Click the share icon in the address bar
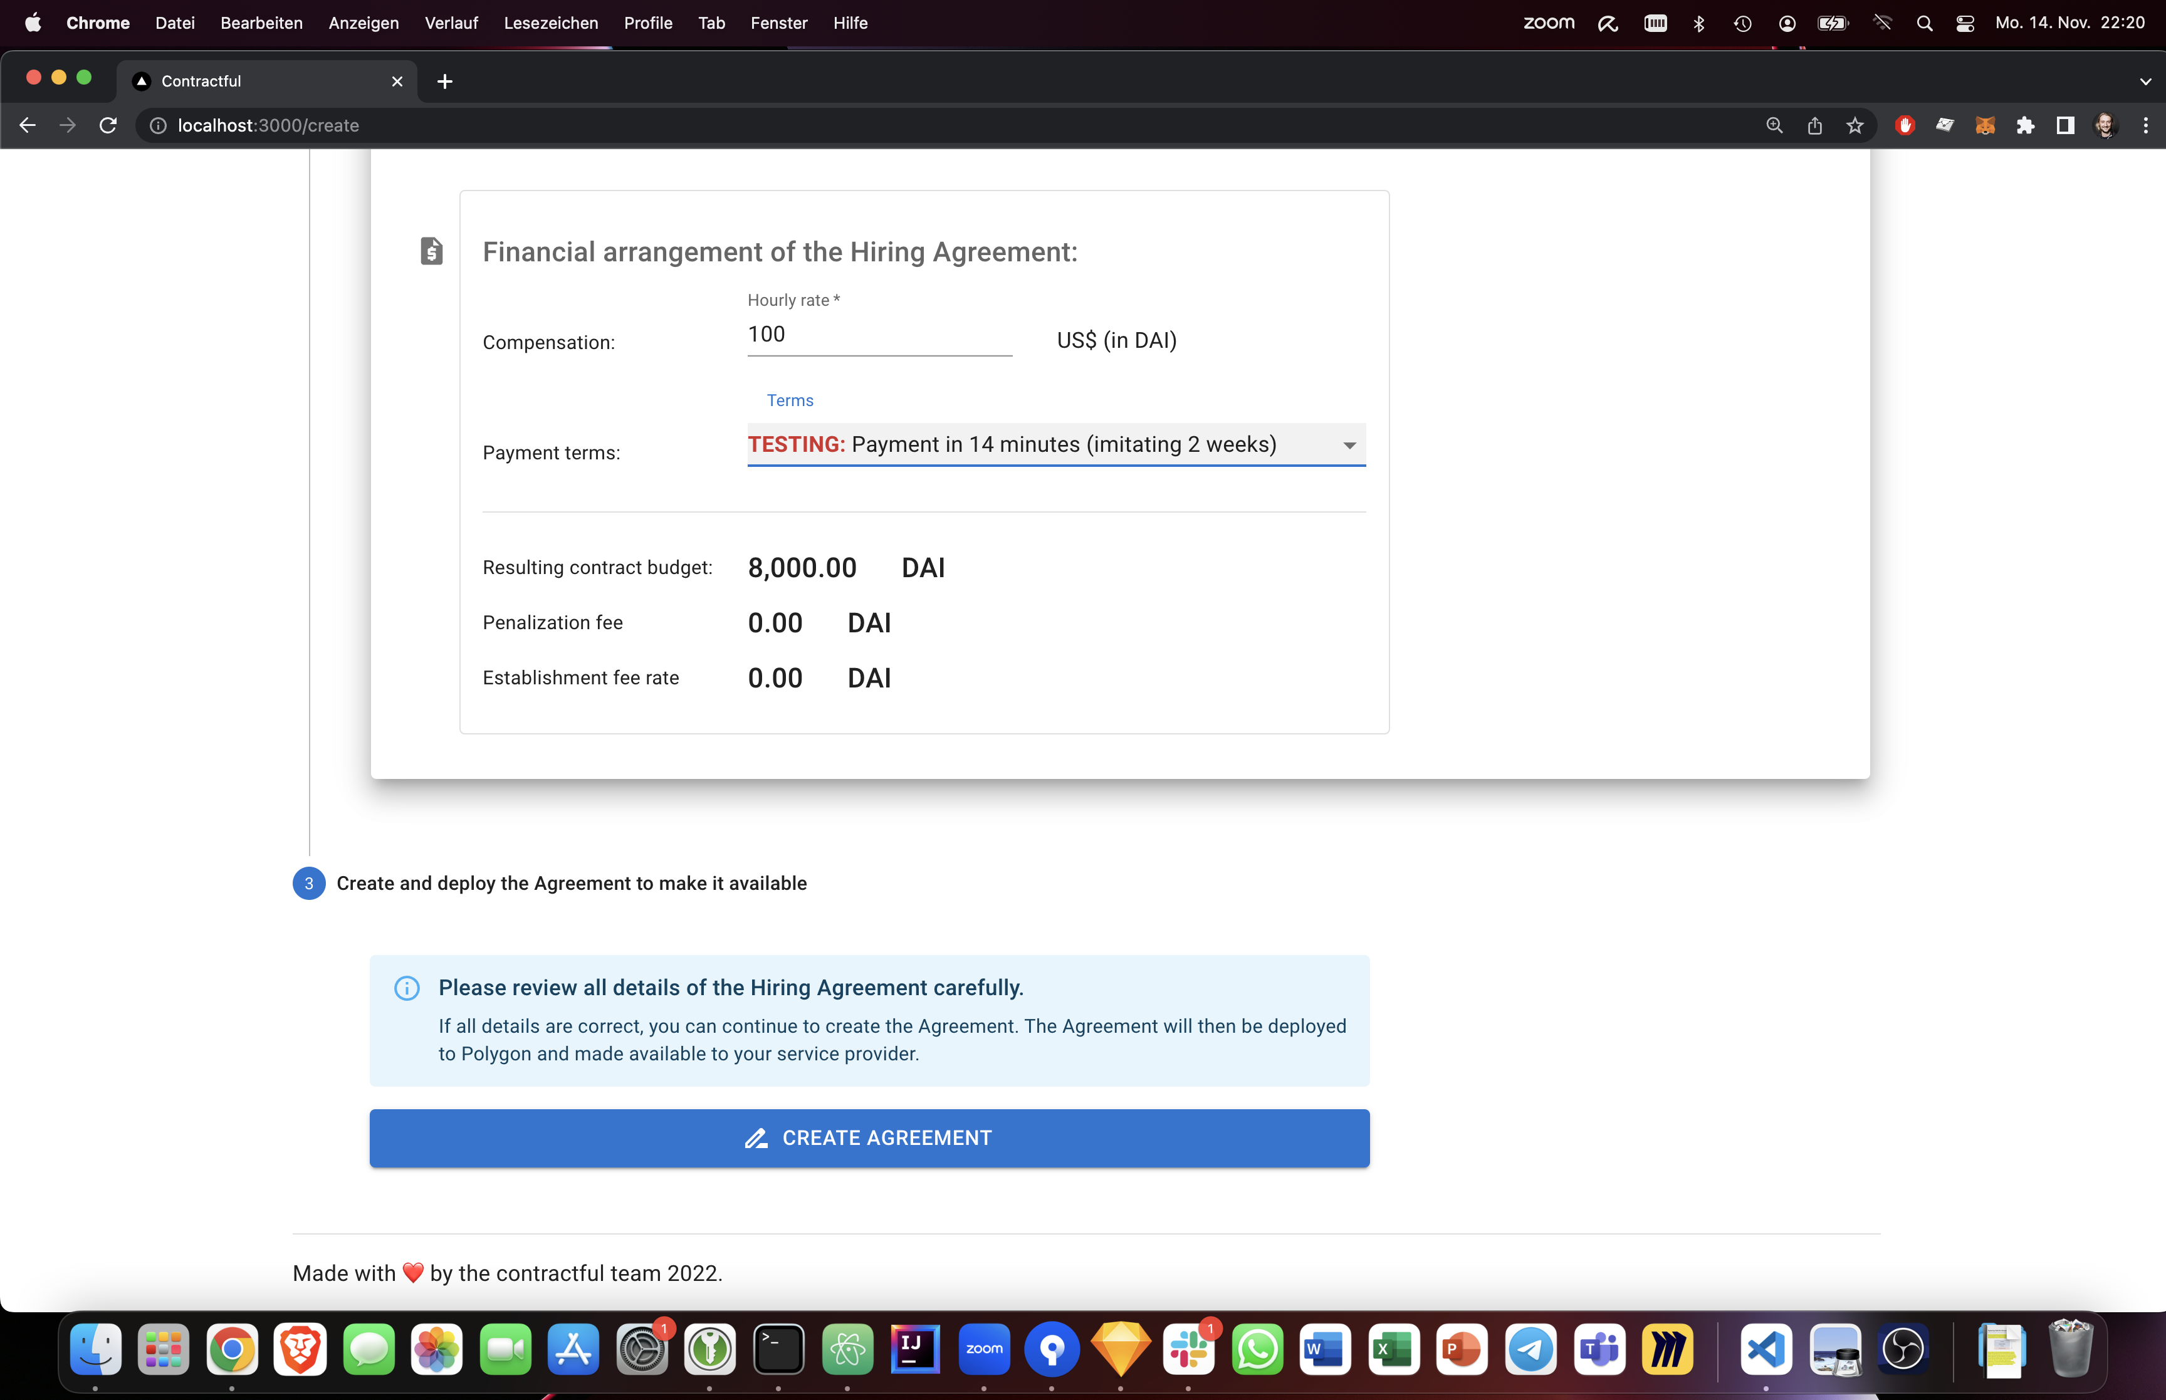This screenshot has height=1400, width=2166. (x=1814, y=125)
